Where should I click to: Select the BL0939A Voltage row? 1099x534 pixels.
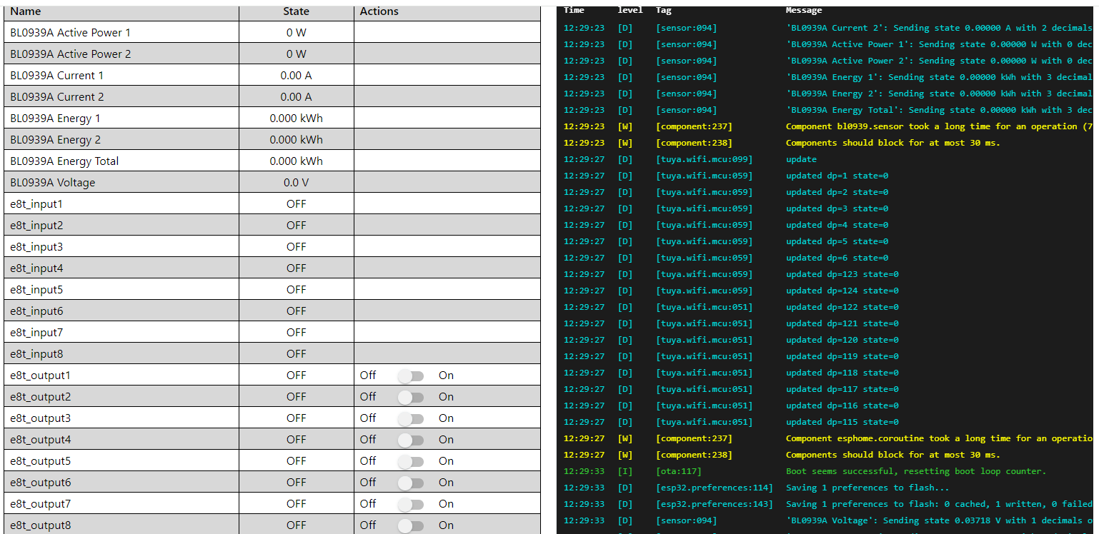click(x=52, y=183)
